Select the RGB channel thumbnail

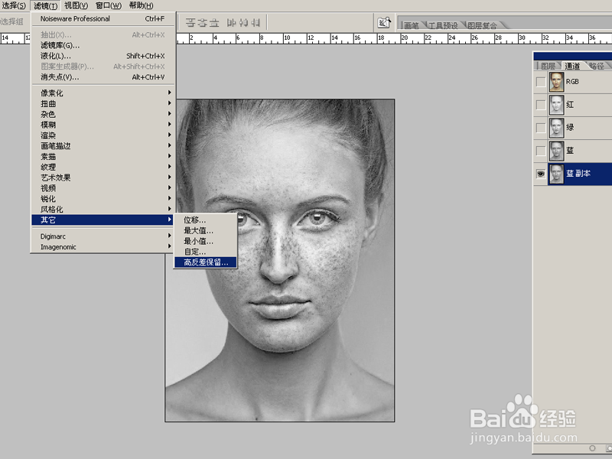[x=557, y=82]
